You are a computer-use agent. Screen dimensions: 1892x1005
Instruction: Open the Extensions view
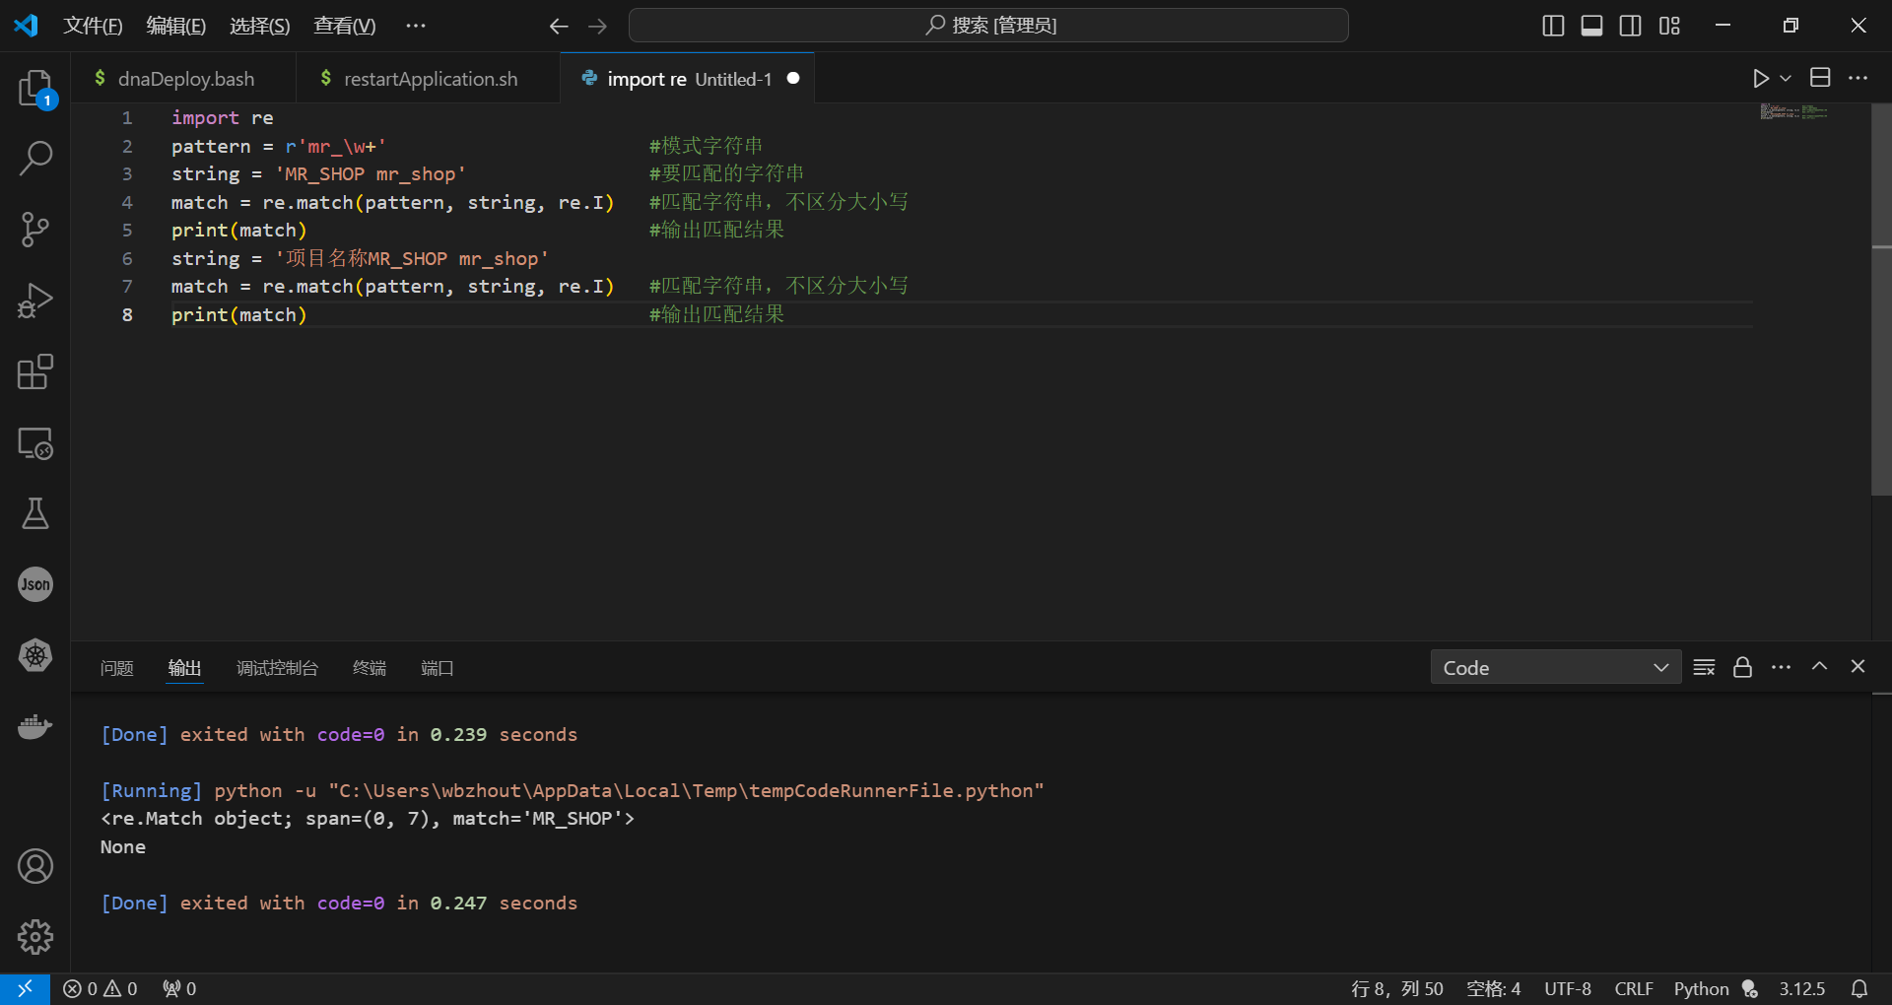tap(35, 371)
